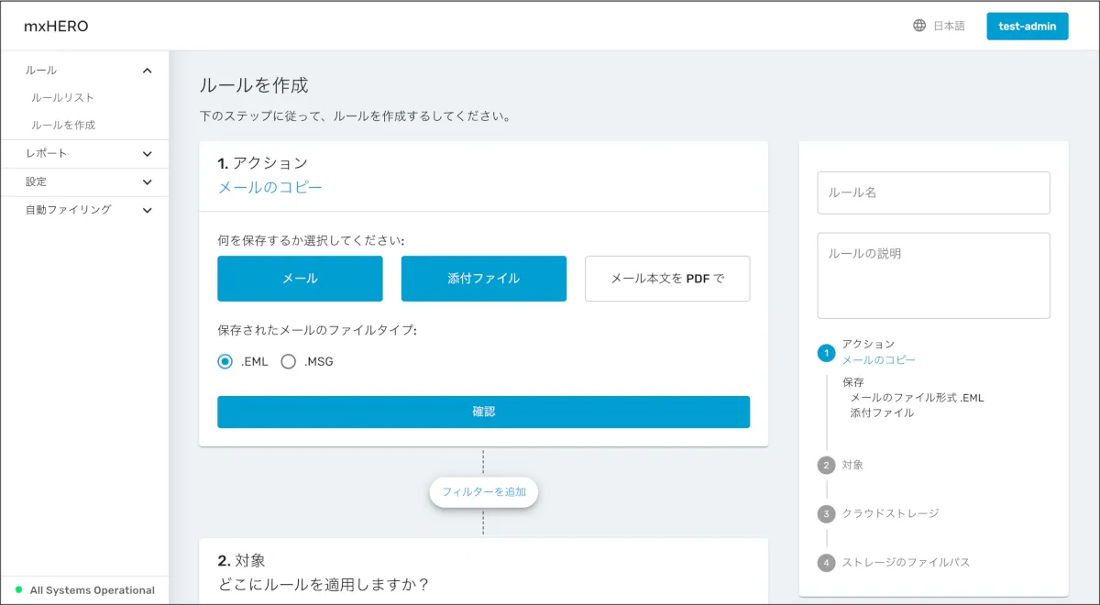
Task: Open ルールリスト in the sidebar
Action: 62,97
